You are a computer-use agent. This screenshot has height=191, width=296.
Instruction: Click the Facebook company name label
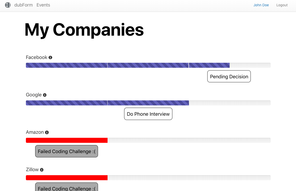(x=36, y=57)
